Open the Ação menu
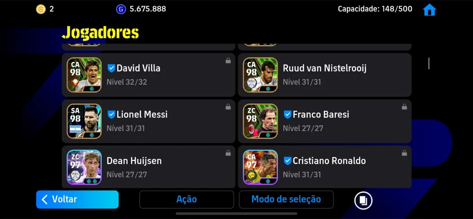Image resolution: width=473 pixels, height=219 pixels. tap(187, 199)
